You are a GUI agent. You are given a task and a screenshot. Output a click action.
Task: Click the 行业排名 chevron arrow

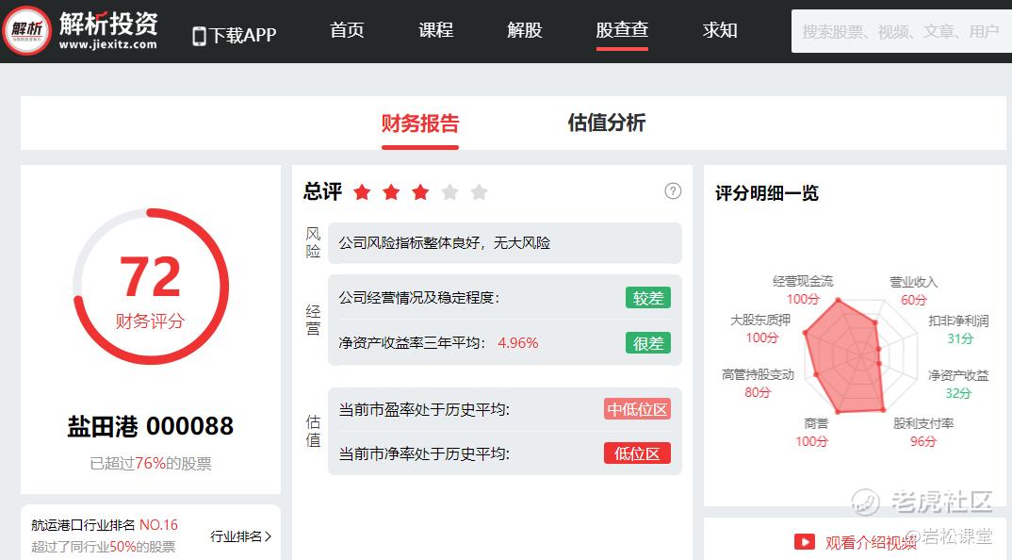[x=268, y=536]
